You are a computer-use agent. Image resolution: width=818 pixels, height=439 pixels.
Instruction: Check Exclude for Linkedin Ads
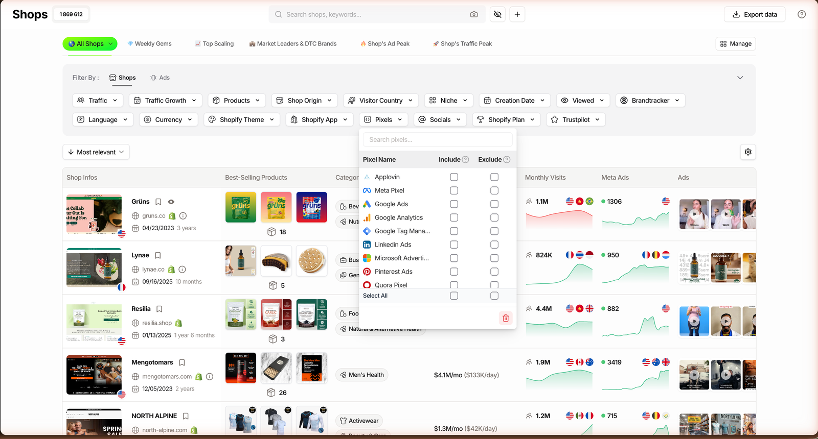[494, 245]
